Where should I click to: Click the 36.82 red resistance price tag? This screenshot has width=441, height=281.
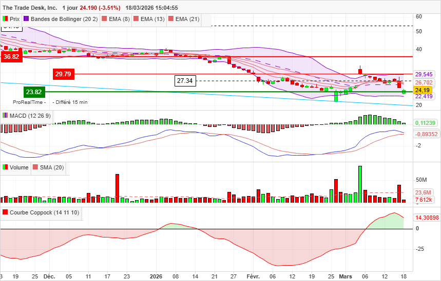pos(11,57)
